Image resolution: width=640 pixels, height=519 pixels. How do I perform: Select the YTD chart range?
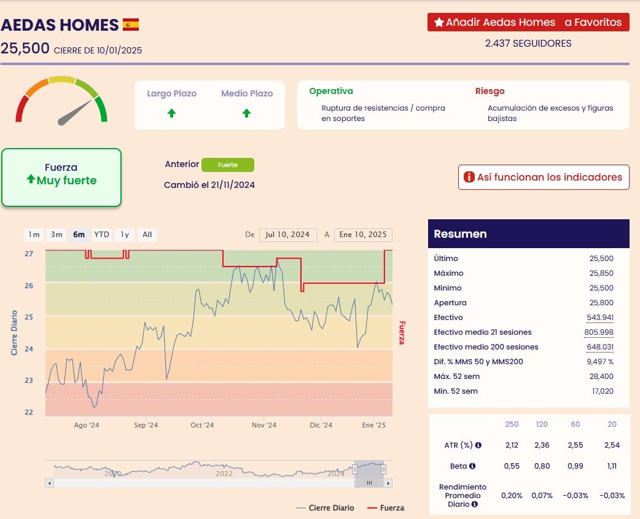pyautogui.click(x=101, y=235)
